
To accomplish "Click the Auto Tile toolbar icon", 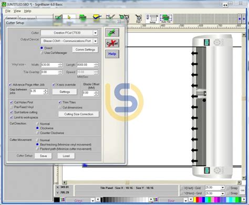I will [x=165, y=19].
